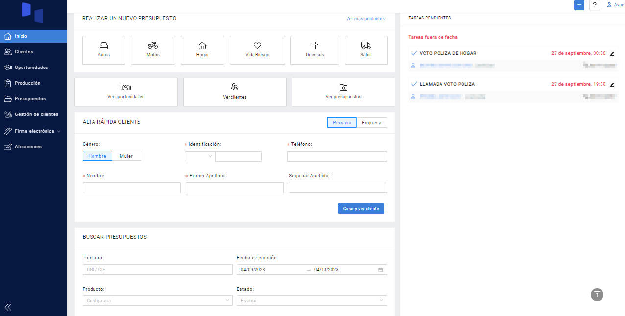Choose Hombre gender option
Image resolution: width=625 pixels, height=316 pixels.
tap(97, 156)
